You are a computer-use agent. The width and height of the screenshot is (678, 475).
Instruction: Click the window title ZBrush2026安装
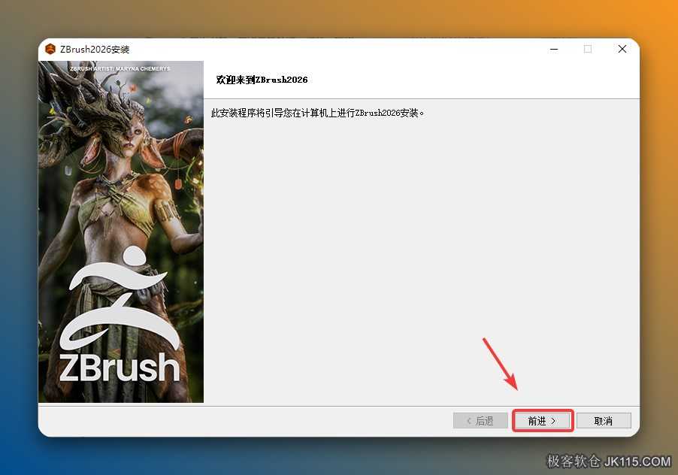pos(95,50)
